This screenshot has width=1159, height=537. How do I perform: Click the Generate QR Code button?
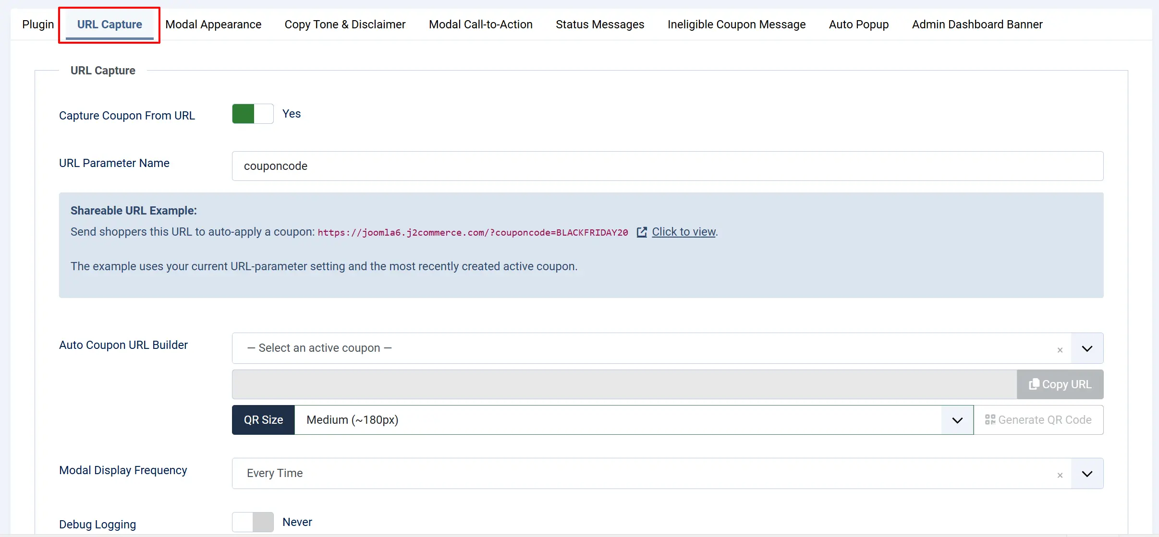click(1038, 420)
